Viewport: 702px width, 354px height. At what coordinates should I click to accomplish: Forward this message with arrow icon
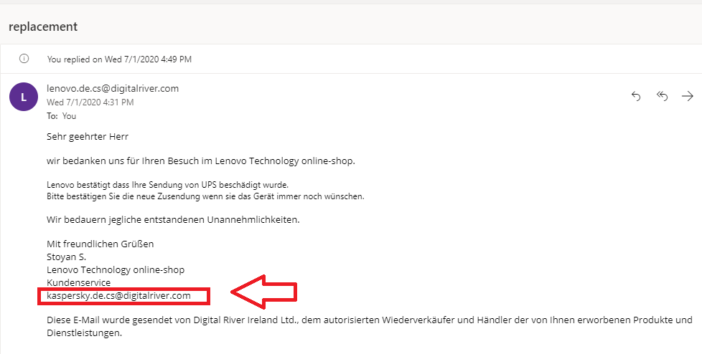687,96
